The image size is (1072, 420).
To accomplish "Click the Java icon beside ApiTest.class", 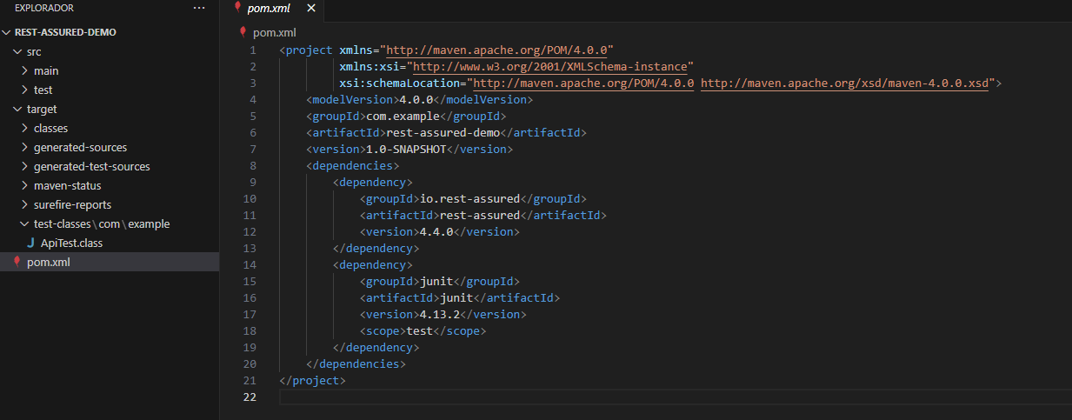I will point(31,243).
